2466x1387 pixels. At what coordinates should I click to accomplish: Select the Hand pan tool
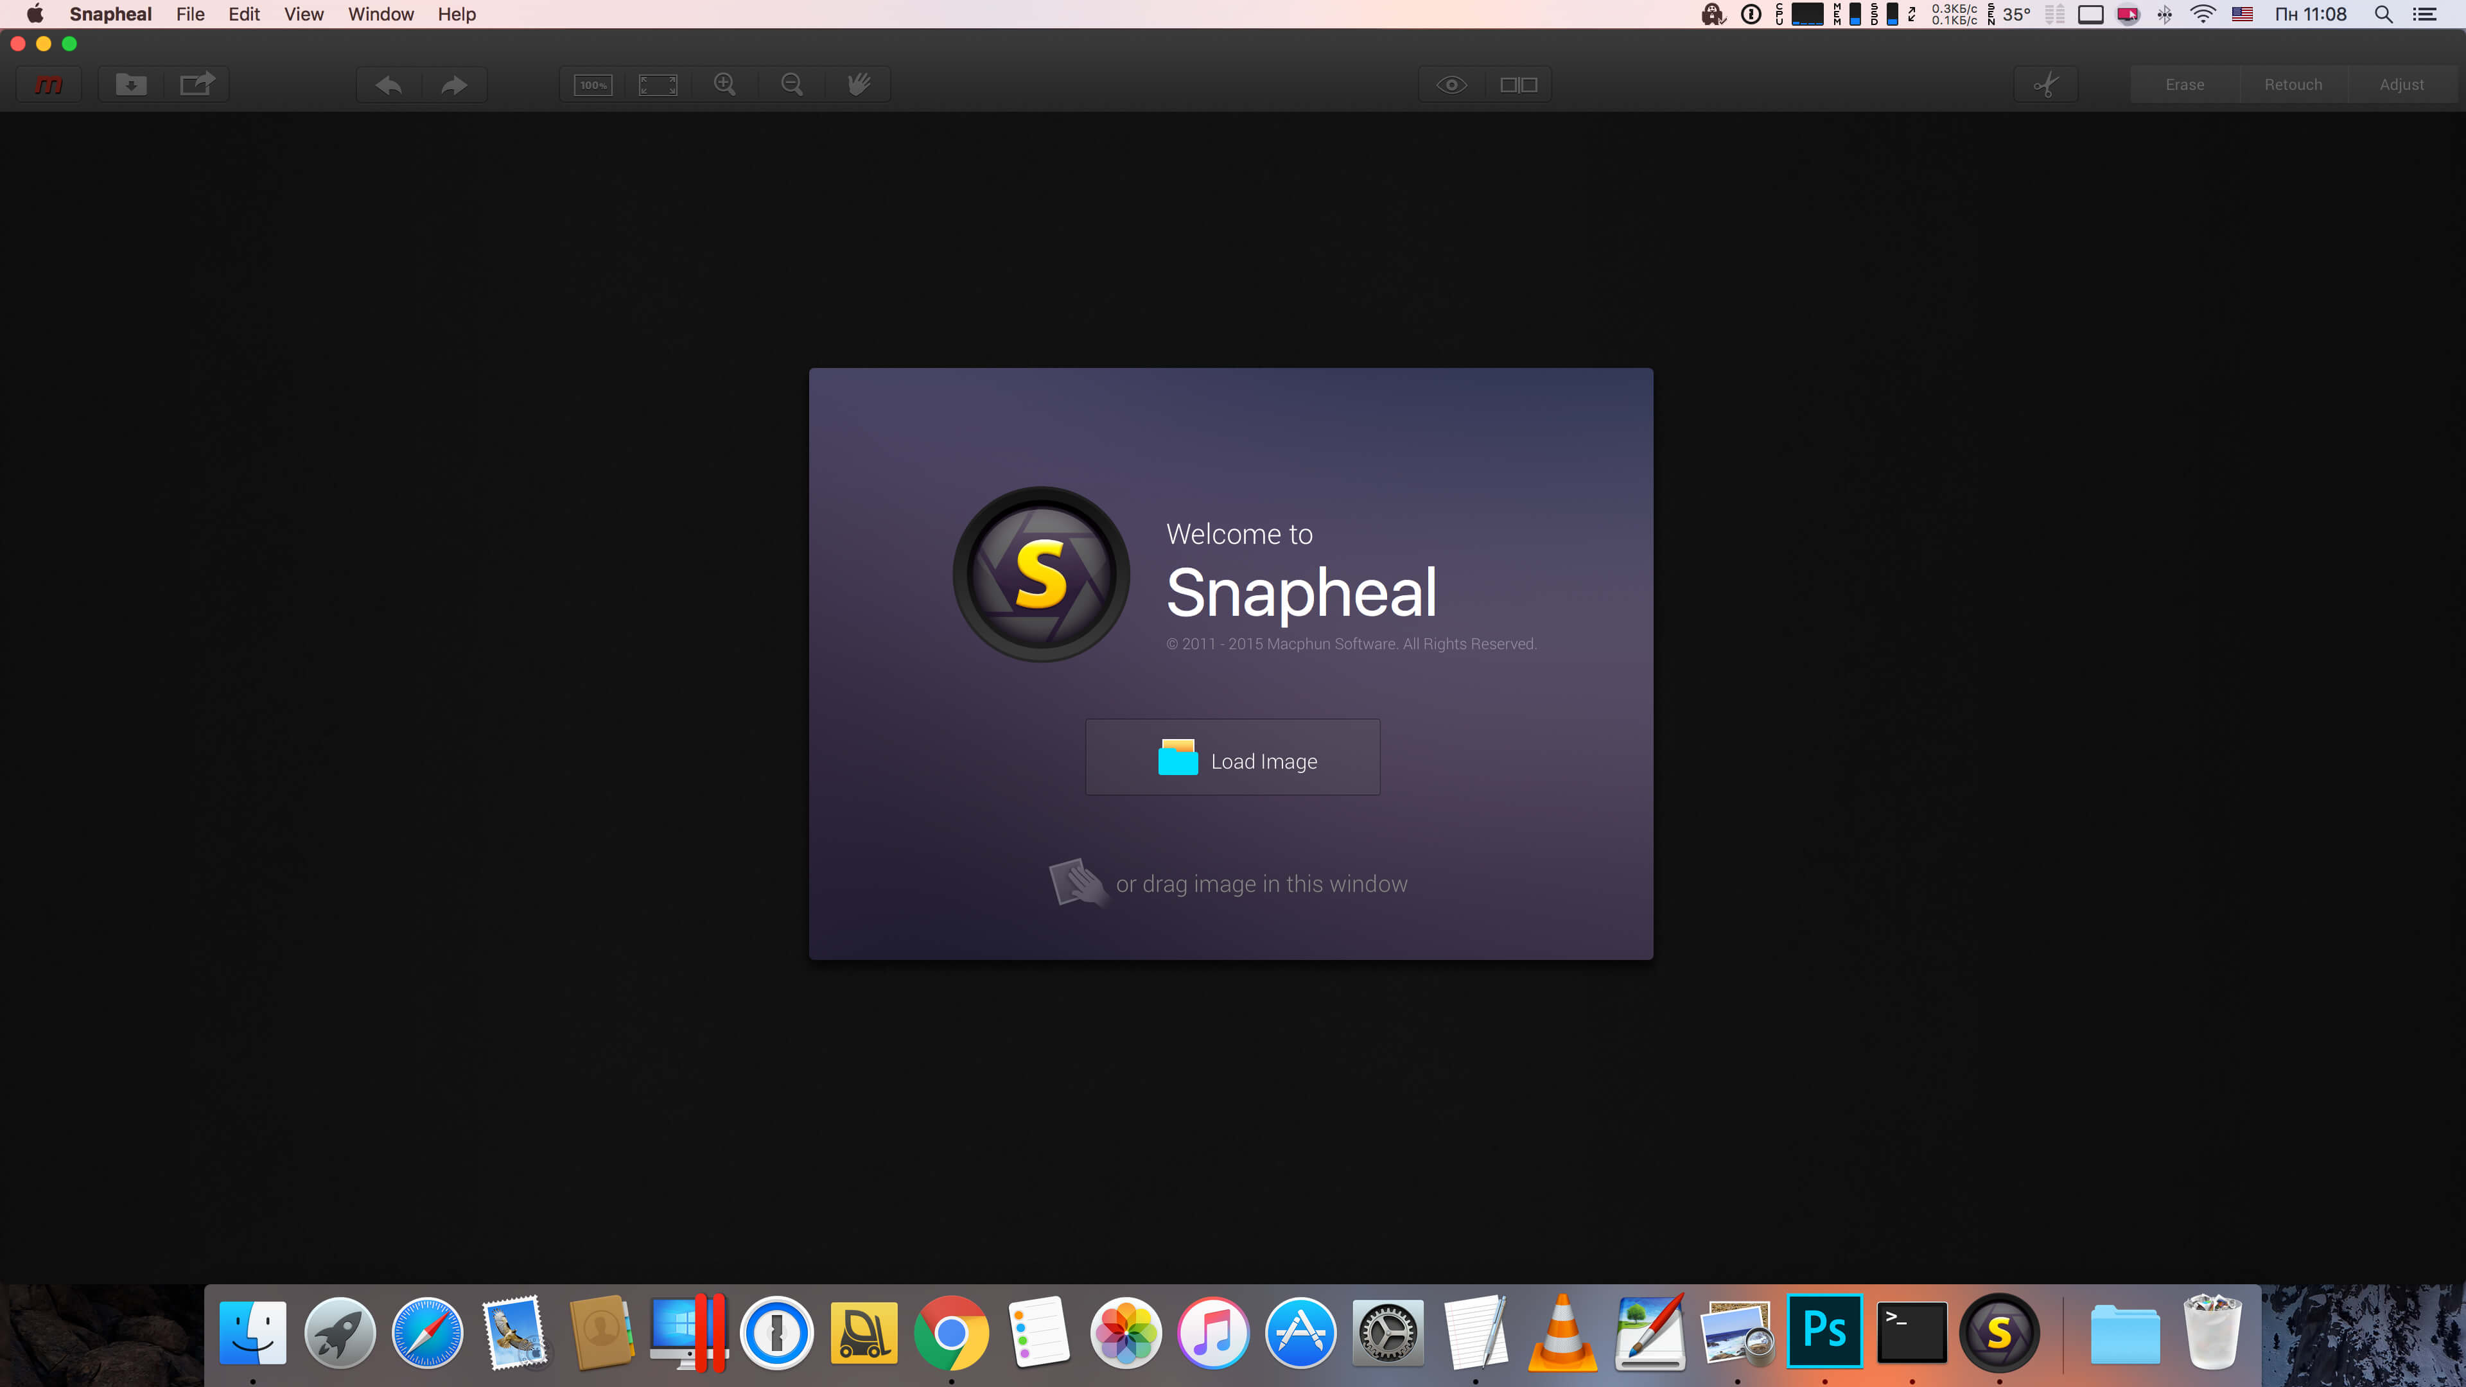click(x=859, y=84)
